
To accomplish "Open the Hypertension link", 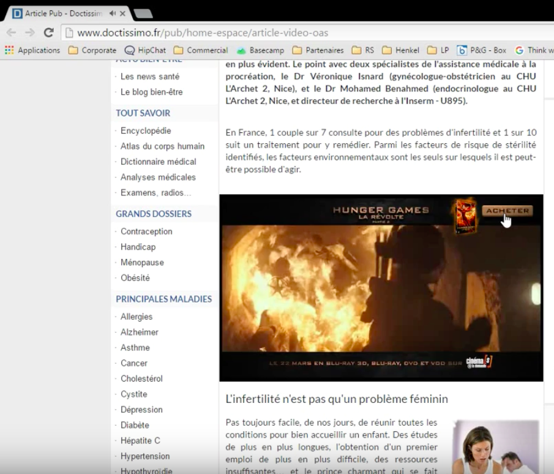I will coord(145,456).
